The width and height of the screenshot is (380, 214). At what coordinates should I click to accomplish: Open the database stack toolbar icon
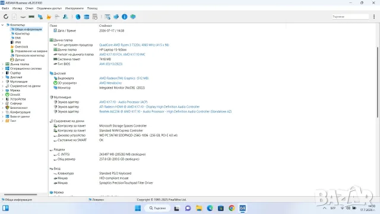87,17
